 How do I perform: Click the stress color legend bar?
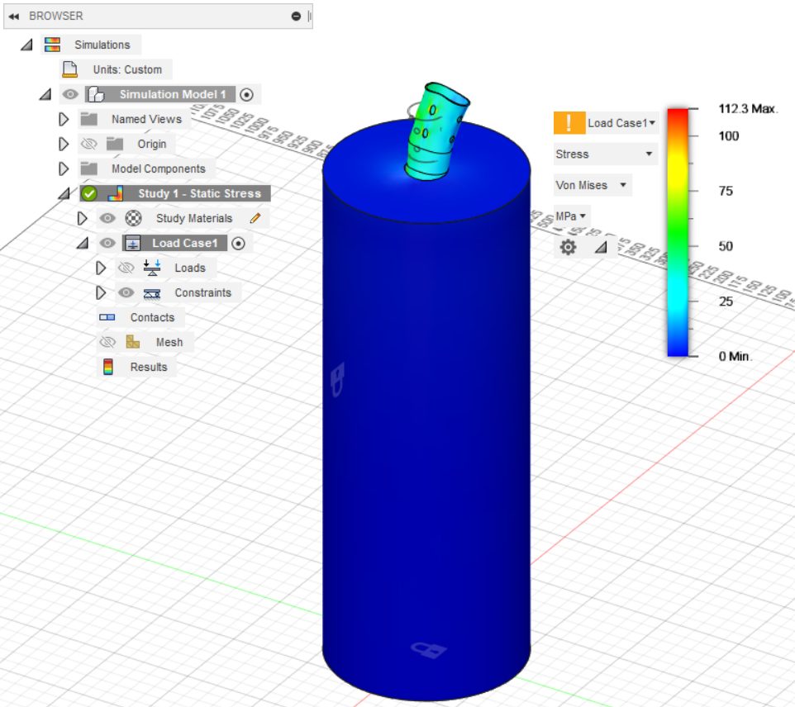[678, 232]
